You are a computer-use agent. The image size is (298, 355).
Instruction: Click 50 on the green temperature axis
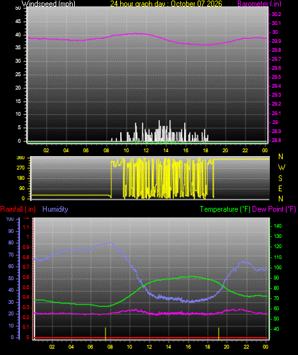click(x=276, y=319)
